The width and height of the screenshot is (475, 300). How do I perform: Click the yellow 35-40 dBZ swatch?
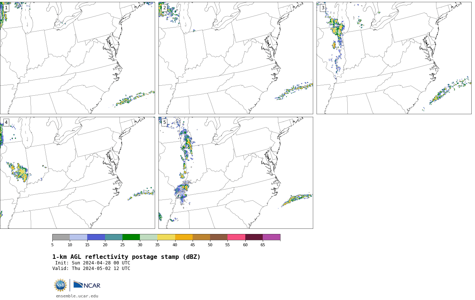[166, 237]
